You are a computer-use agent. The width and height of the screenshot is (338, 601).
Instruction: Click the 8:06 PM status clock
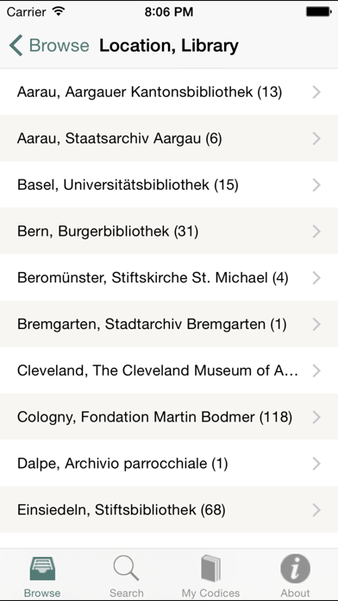[x=169, y=12]
